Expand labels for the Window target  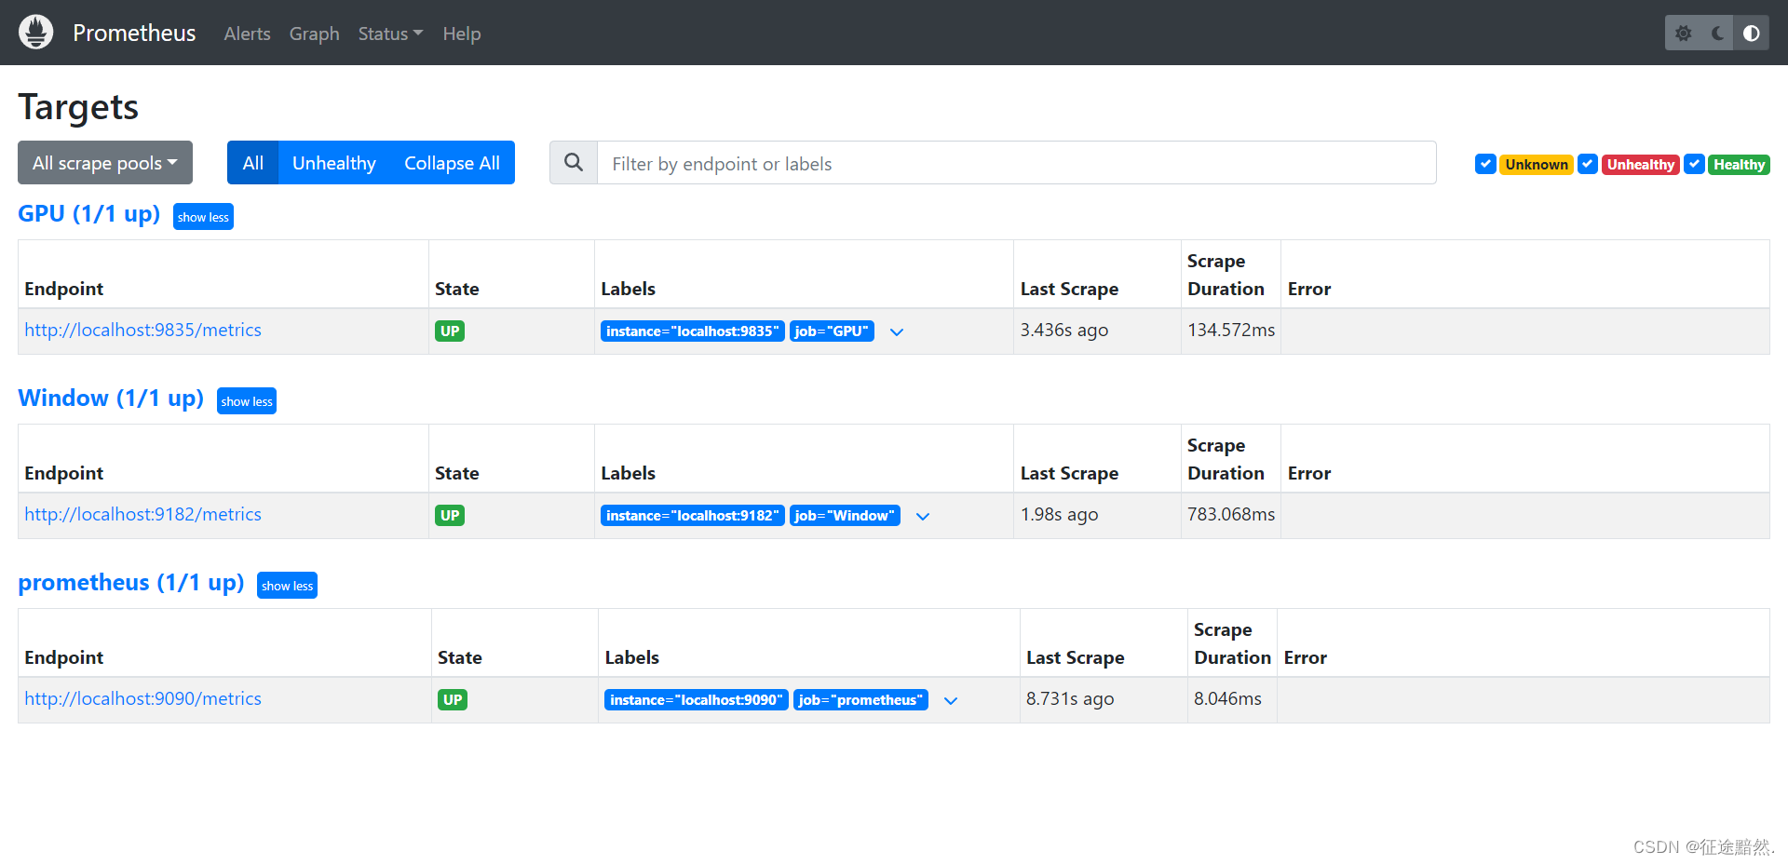click(x=923, y=516)
